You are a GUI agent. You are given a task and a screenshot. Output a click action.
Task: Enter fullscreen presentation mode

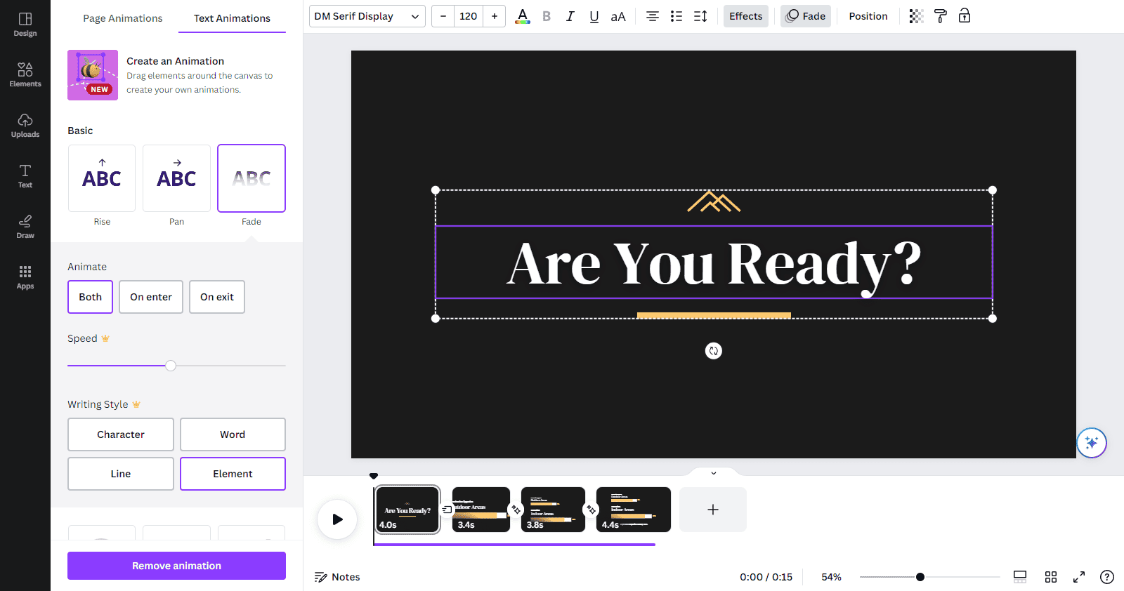[x=1079, y=577]
